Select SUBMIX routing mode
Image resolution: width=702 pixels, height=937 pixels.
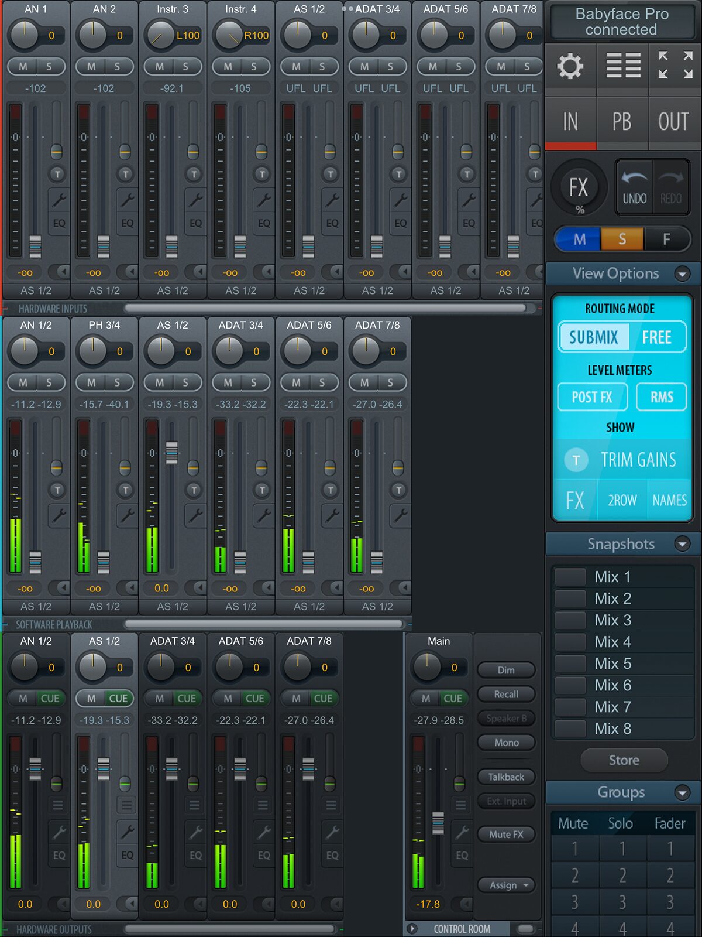[x=594, y=337]
